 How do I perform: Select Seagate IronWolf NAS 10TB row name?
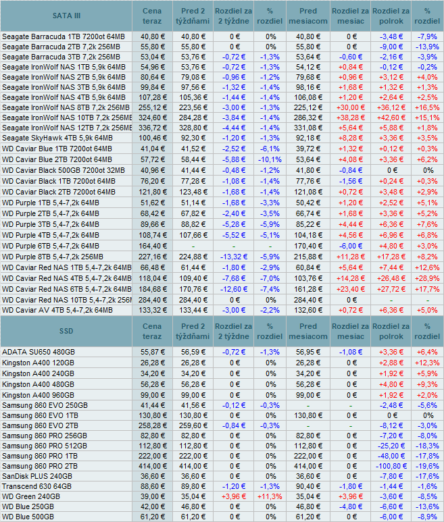(x=67, y=118)
